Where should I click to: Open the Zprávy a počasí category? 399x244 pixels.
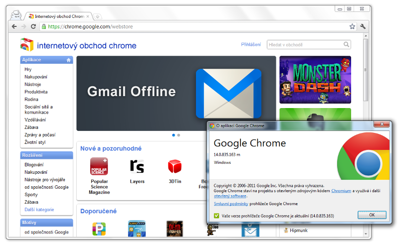click(x=40, y=135)
